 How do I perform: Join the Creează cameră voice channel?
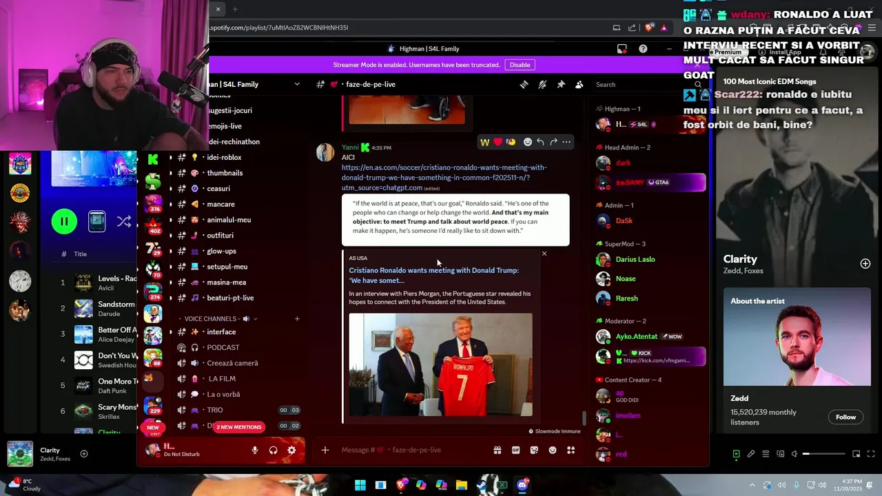[x=232, y=363]
